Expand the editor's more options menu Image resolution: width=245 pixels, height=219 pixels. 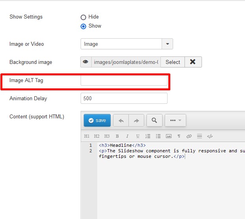click(175, 120)
